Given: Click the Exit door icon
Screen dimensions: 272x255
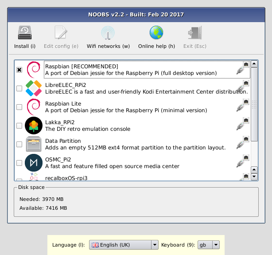Looking at the screenshot, I should (x=195, y=32).
